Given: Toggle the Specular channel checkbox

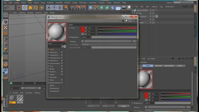Looking at the screenshot, I should coord(62,77).
